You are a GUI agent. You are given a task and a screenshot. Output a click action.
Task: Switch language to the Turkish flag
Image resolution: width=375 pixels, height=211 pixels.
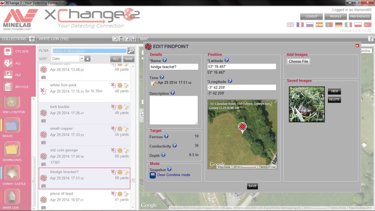click(x=368, y=25)
